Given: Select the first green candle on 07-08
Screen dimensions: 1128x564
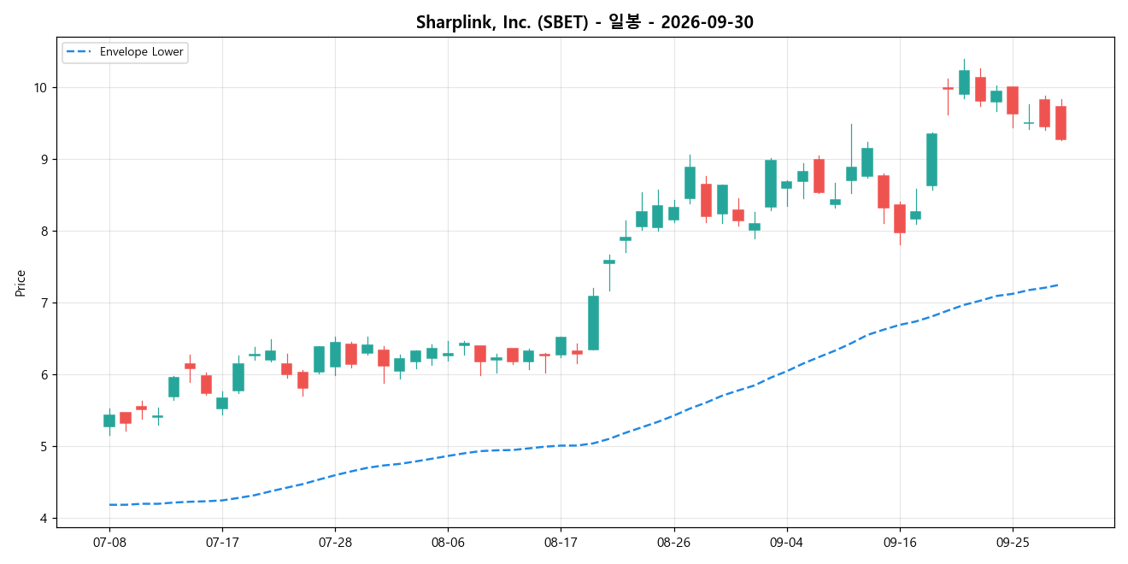Looking at the screenshot, I should [109, 420].
